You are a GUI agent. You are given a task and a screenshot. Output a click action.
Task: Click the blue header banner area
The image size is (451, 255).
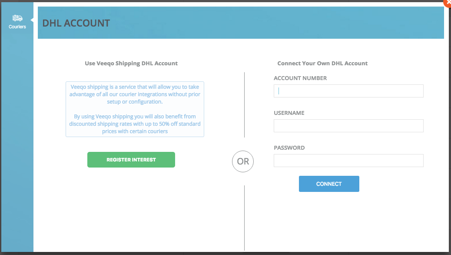(241, 23)
